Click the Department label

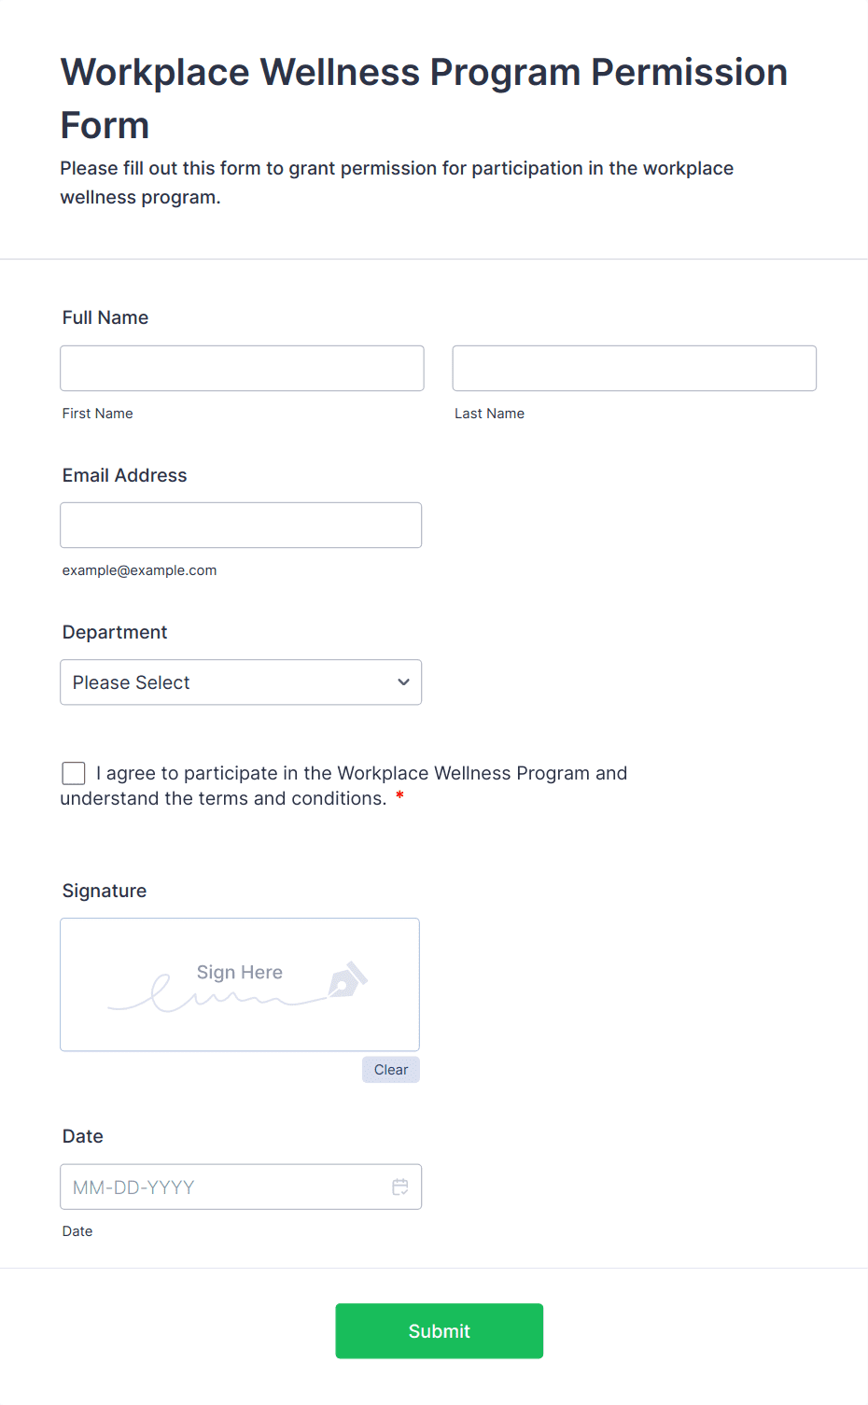115,632
